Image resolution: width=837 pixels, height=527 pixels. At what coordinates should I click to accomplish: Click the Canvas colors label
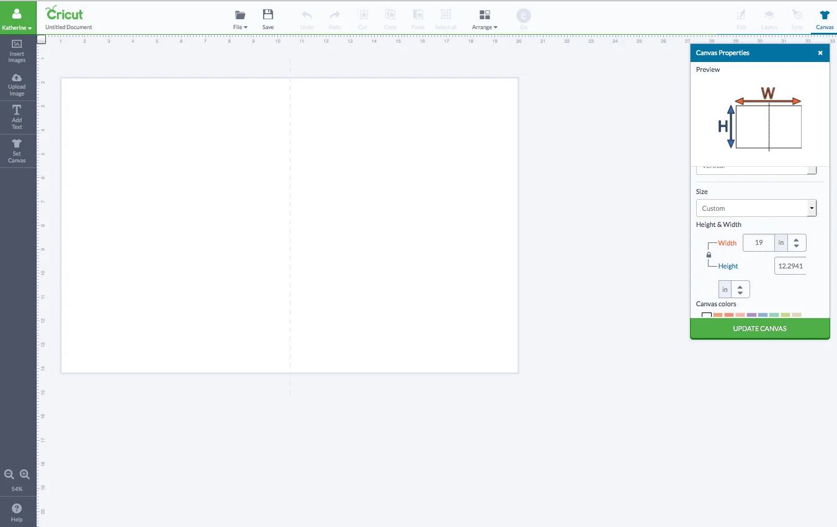point(716,304)
